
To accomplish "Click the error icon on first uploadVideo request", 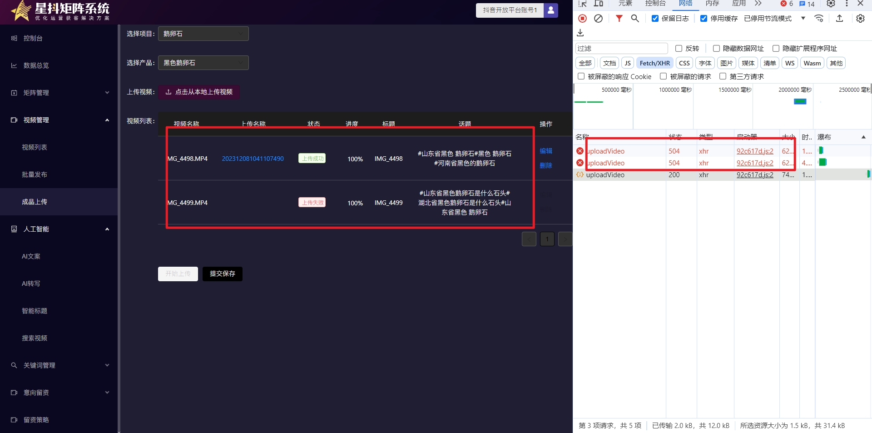I will pos(580,151).
